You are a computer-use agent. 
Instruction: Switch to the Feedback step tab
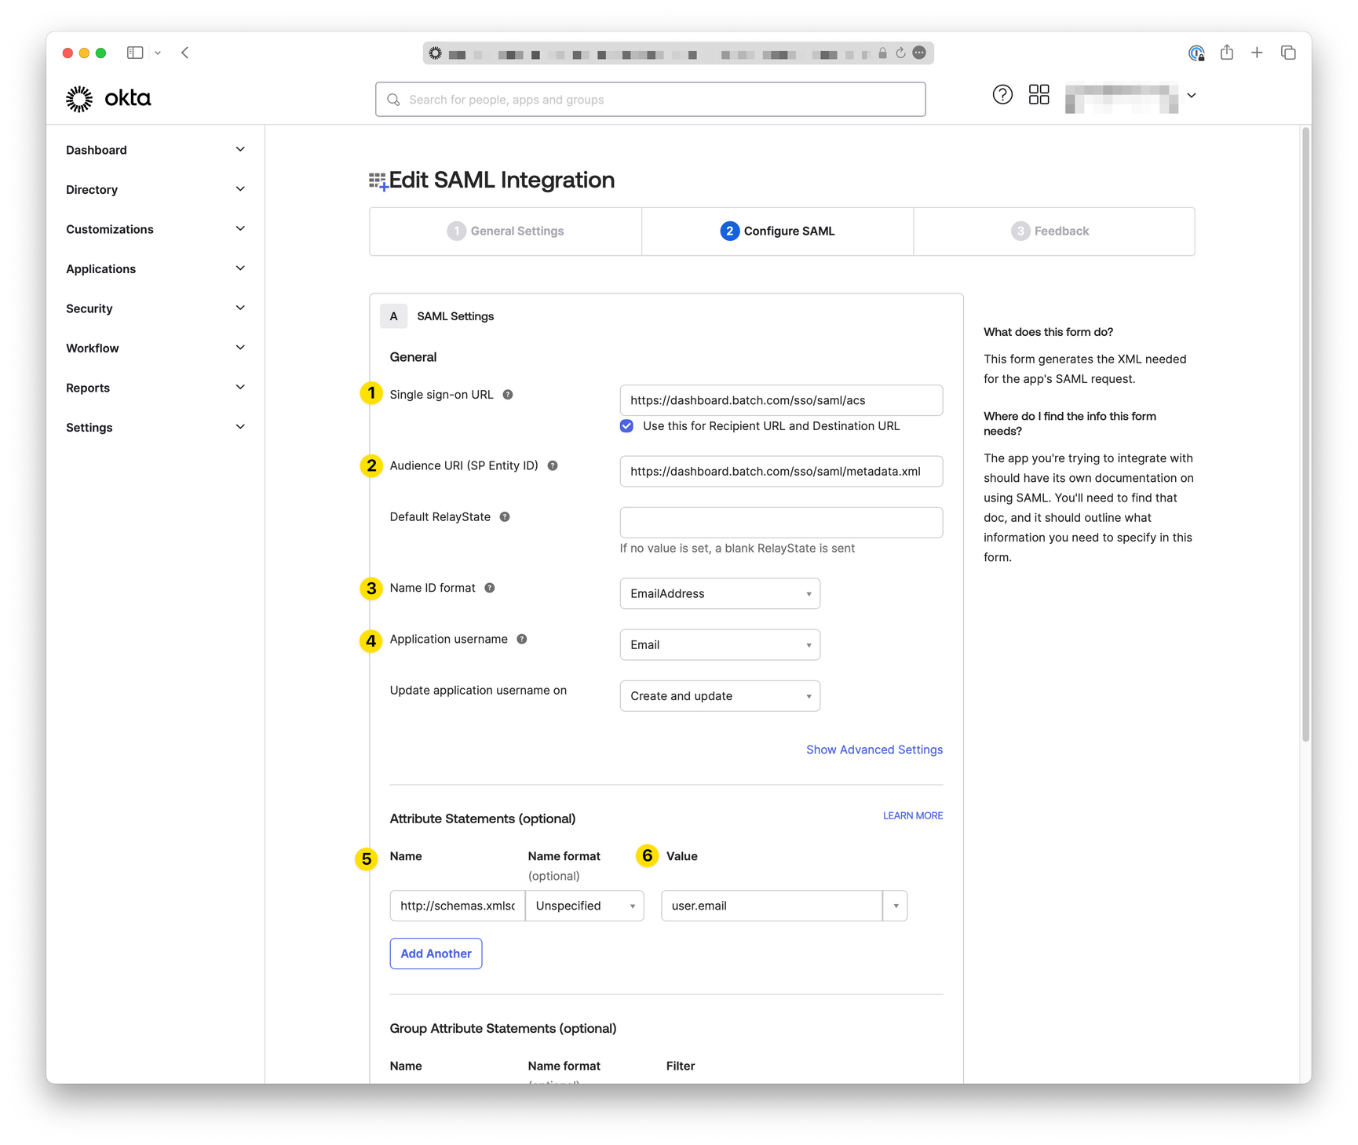point(1054,232)
